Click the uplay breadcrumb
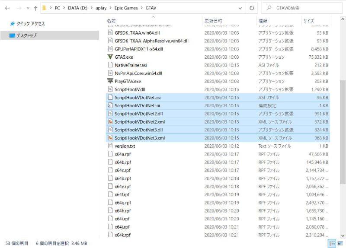Viewport: 346px width, 248px height. [101, 8]
